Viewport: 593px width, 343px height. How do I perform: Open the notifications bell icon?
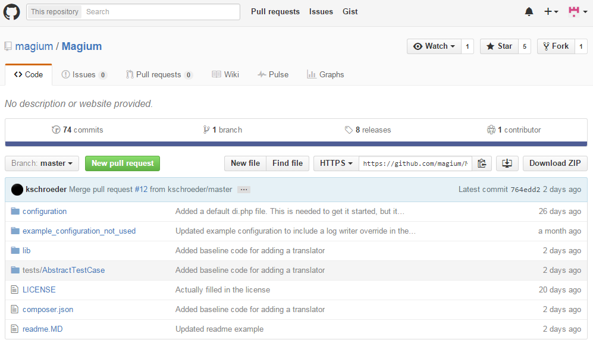click(x=529, y=12)
